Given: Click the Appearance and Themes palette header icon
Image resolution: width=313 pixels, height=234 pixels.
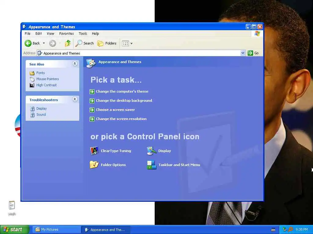Looking at the screenshot, I should (91, 63).
